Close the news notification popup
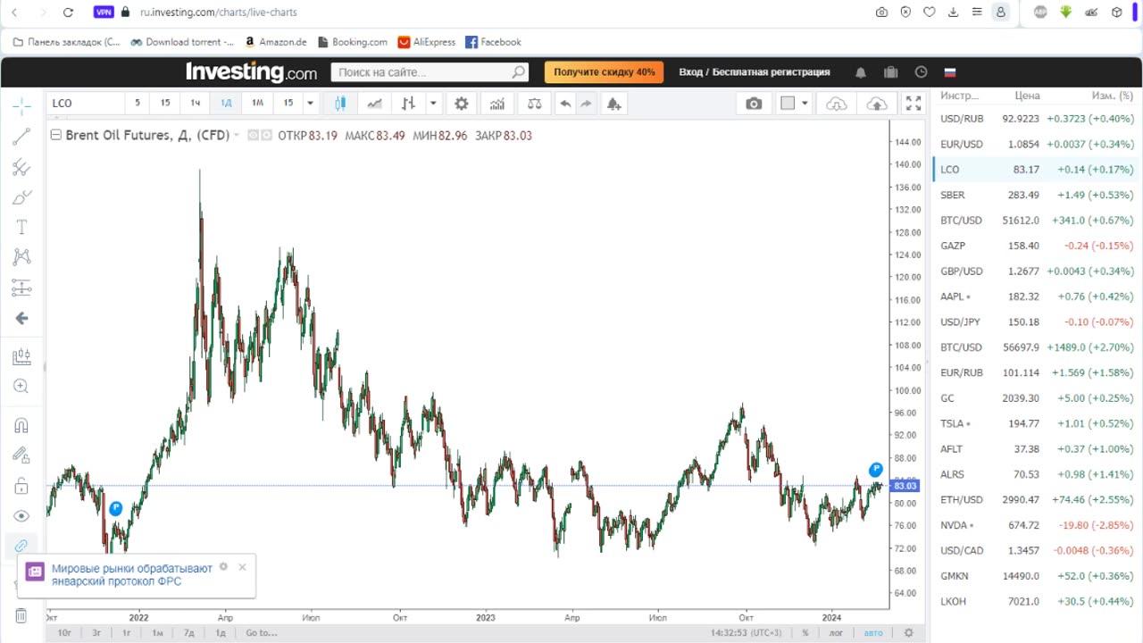 (x=242, y=567)
